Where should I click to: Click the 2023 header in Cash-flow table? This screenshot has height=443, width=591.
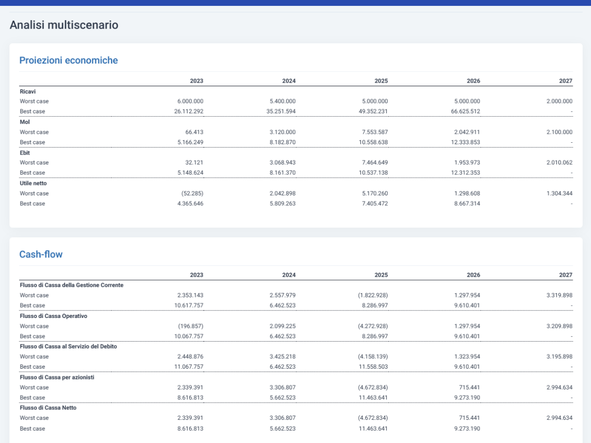click(x=197, y=275)
